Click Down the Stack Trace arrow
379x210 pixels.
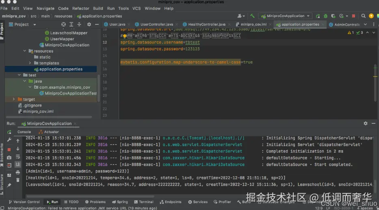click(x=18, y=149)
